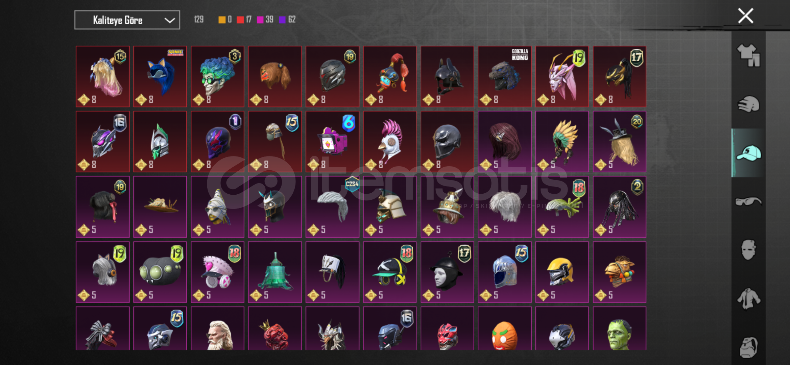Select the jacket category sidebar icon
The image size is (790, 365).
tap(748, 299)
